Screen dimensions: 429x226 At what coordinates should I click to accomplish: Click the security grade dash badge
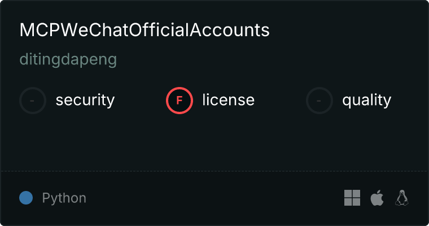click(33, 101)
